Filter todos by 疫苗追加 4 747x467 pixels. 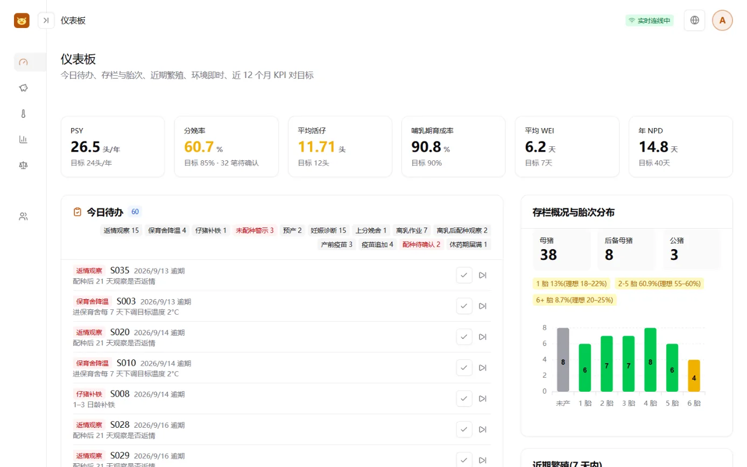tap(377, 244)
